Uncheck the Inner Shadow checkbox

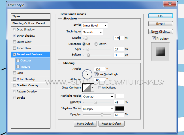[x=14, y=36]
